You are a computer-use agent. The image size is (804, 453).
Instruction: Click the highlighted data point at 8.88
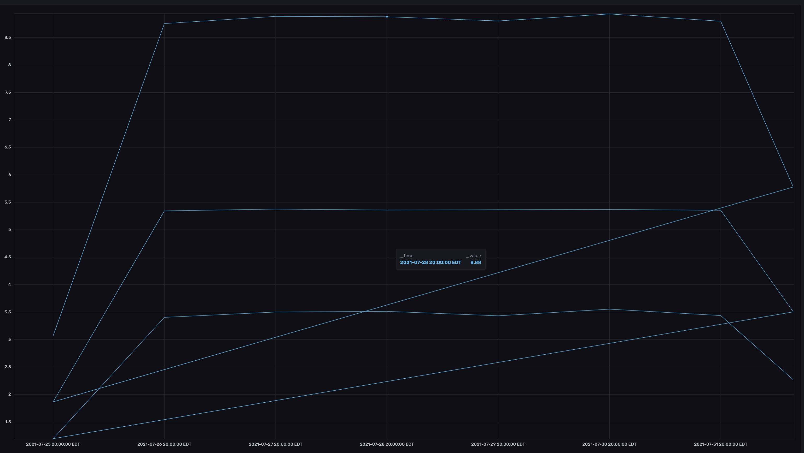click(387, 17)
